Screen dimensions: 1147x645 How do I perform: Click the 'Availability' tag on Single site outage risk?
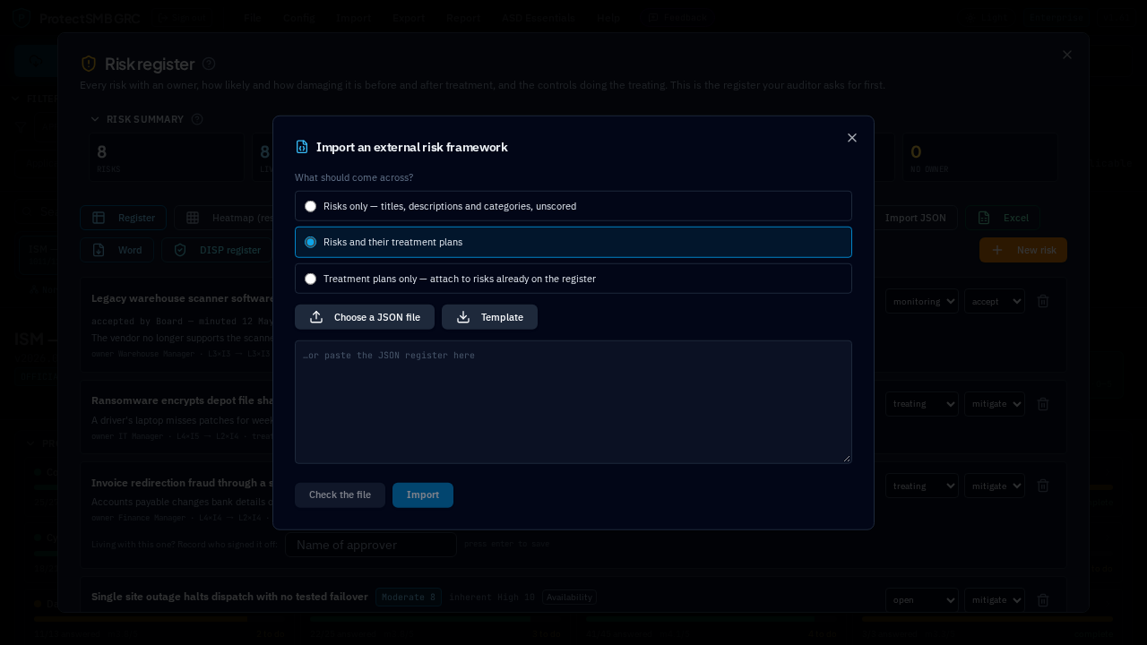pos(569,598)
